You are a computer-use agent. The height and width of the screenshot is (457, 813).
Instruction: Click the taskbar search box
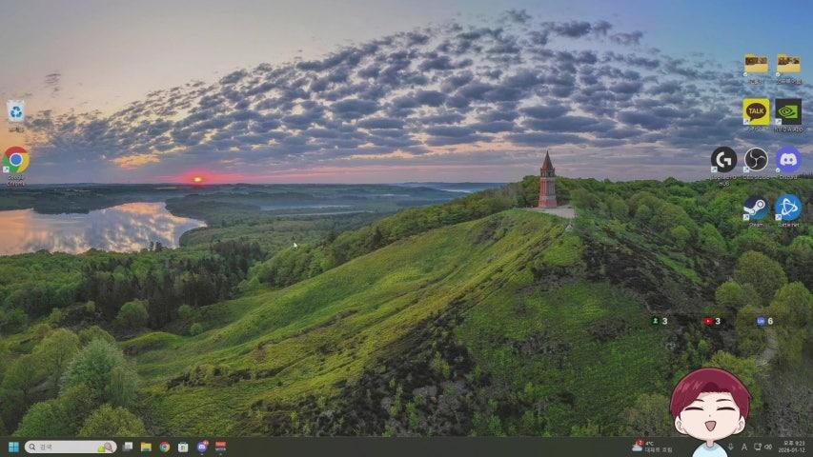(x=71, y=447)
